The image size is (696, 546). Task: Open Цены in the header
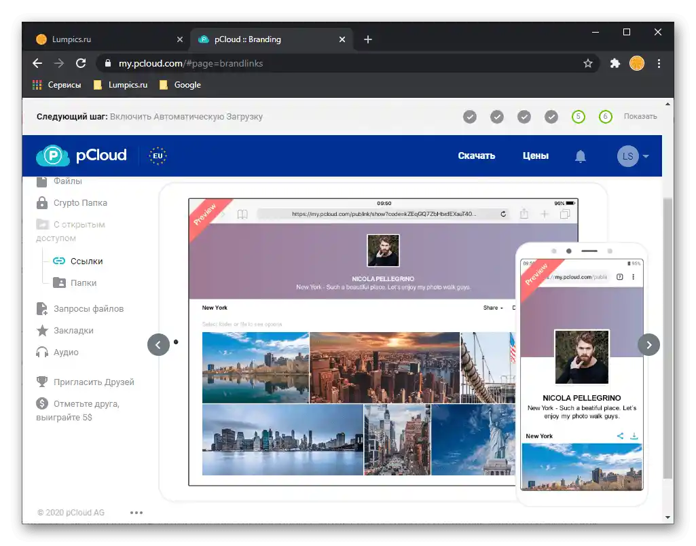(x=535, y=156)
